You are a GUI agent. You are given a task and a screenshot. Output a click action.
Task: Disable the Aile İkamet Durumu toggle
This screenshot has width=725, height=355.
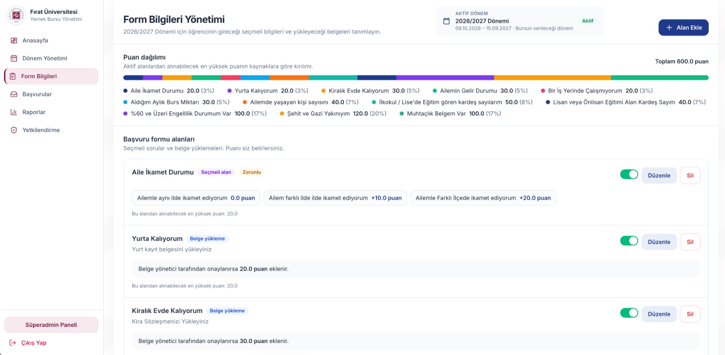629,174
